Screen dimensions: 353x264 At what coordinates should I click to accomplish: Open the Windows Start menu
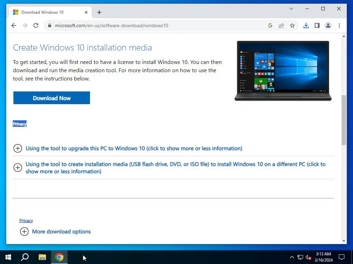click(x=8, y=257)
